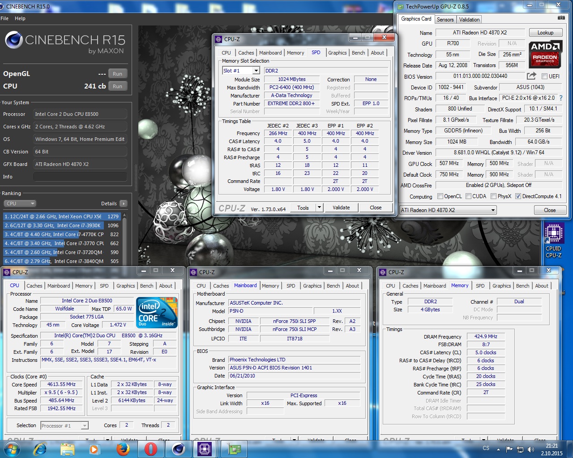Select ranking entry Intel Core i7-4770K
The height and width of the screenshot is (458, 573).
coord(62,234)
